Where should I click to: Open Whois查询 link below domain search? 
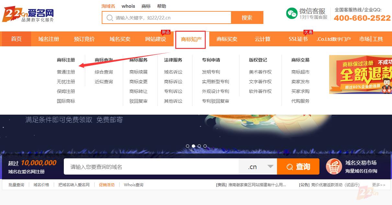[x=133, y=185]
